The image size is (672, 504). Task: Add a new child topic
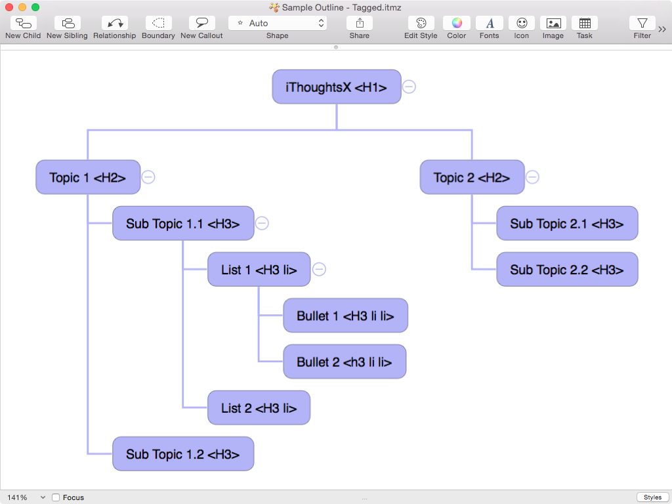coord(23,23)
